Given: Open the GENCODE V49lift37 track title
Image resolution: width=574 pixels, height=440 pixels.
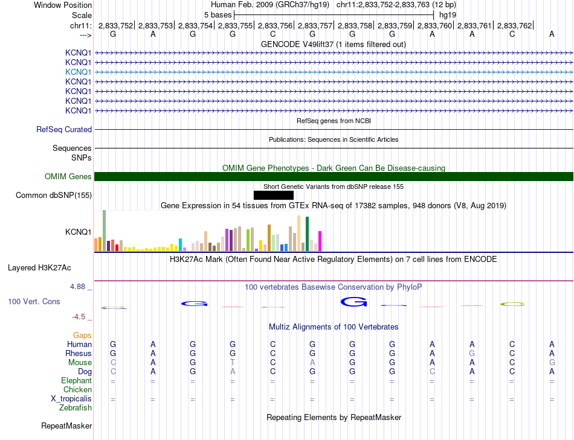Looking at the screenshot, I should [334, 44].
